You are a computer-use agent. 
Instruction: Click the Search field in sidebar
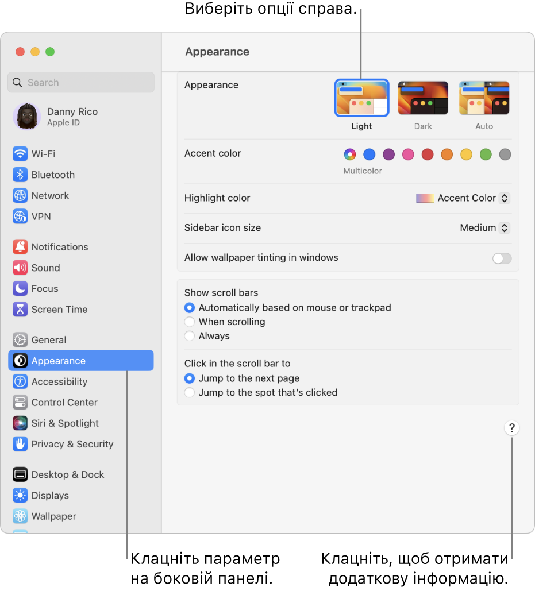click(81, 82)
